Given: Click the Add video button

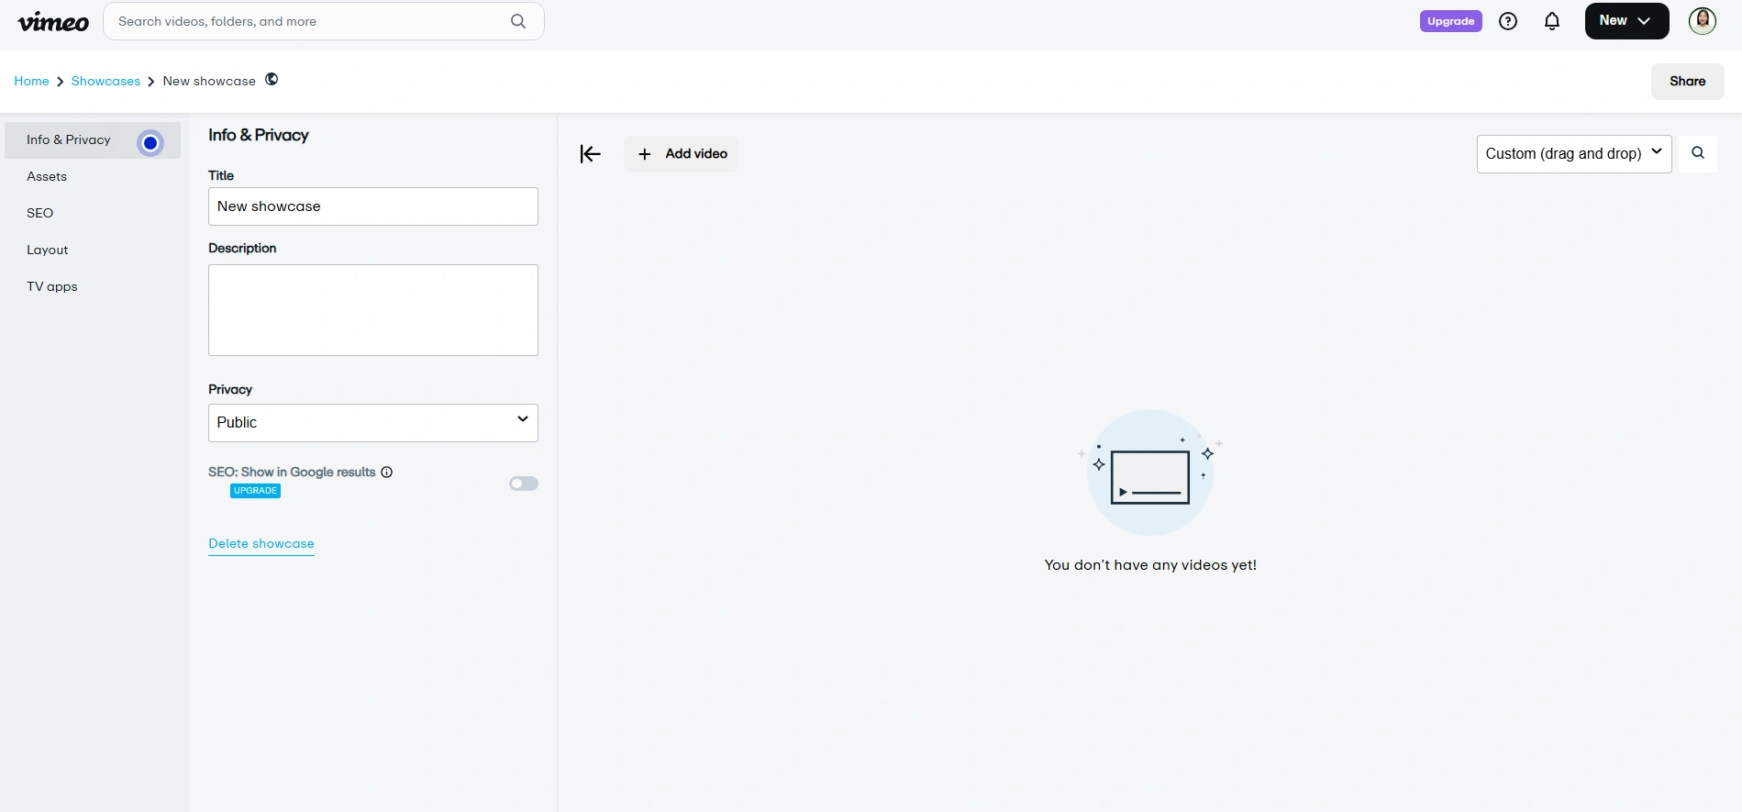Looking at the screenshot, I should click(681, 154).
